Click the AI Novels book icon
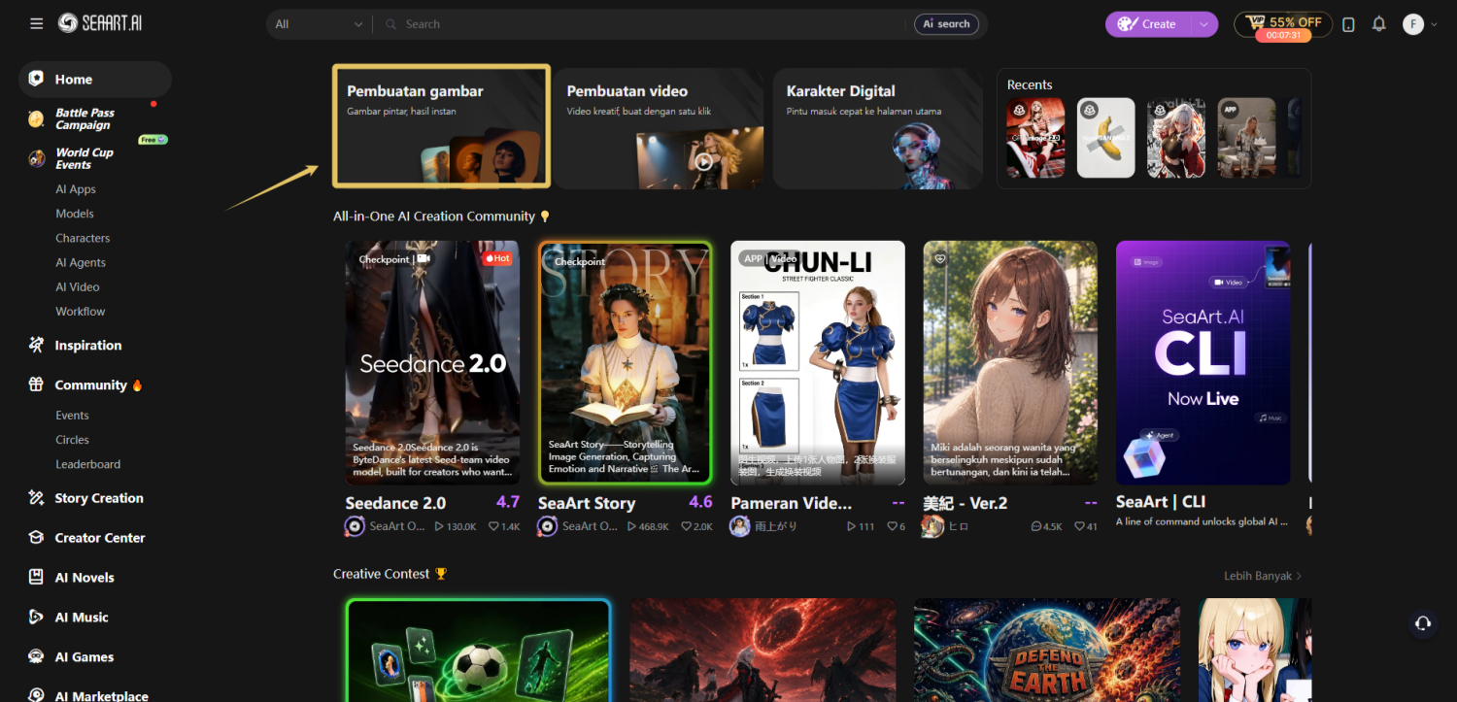The height and width of the screenshot is (702, 1457). click(x=36, y=578)
